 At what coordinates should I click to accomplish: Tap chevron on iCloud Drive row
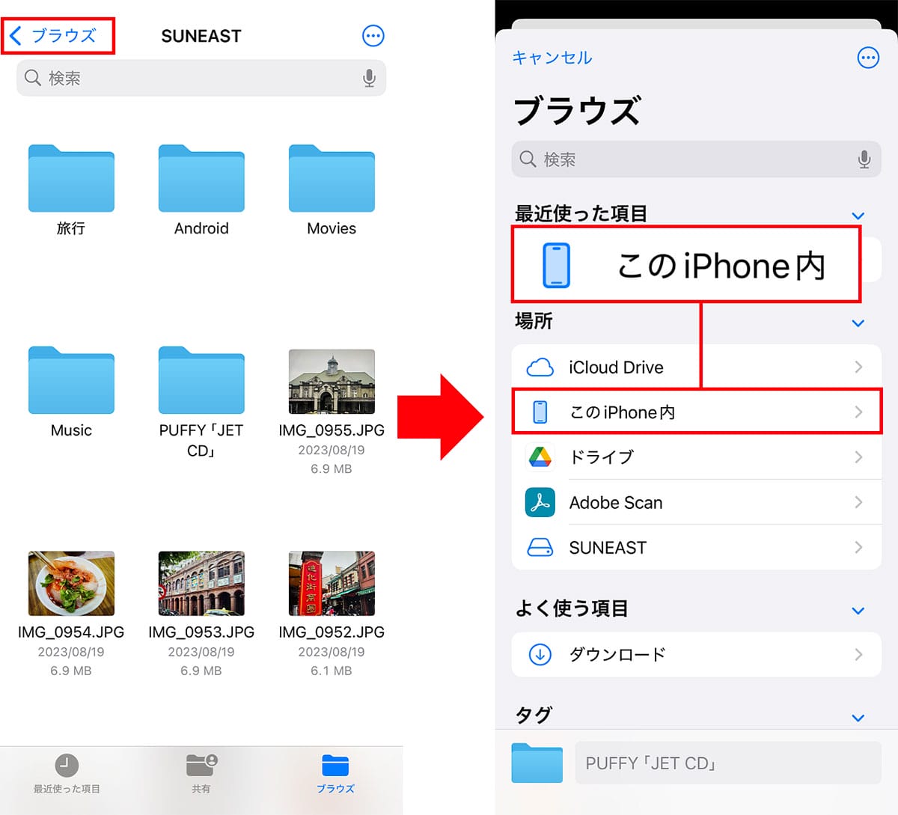click(x=858, y=367)
